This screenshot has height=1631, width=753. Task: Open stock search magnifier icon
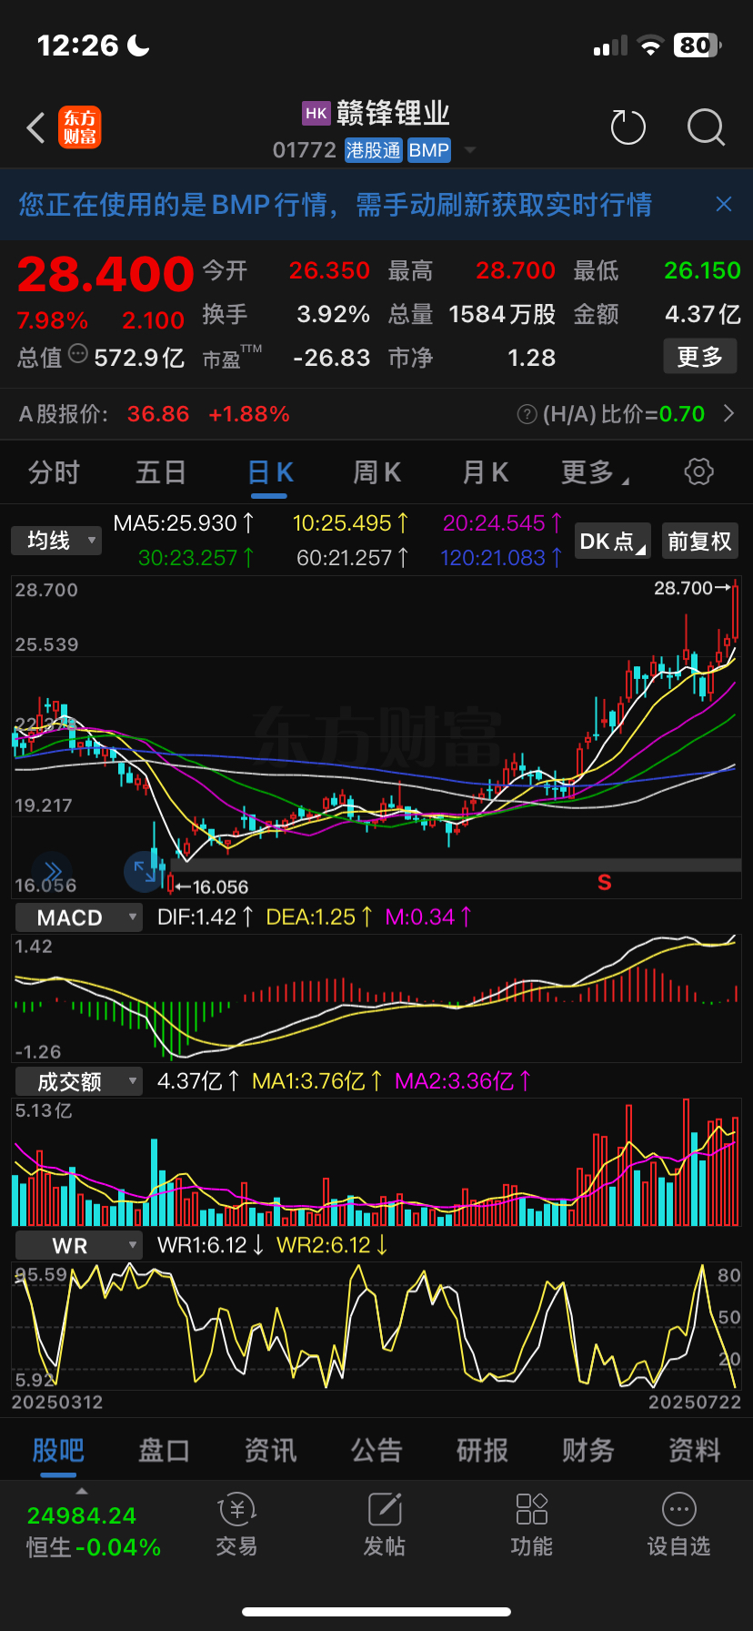[706, 127]
